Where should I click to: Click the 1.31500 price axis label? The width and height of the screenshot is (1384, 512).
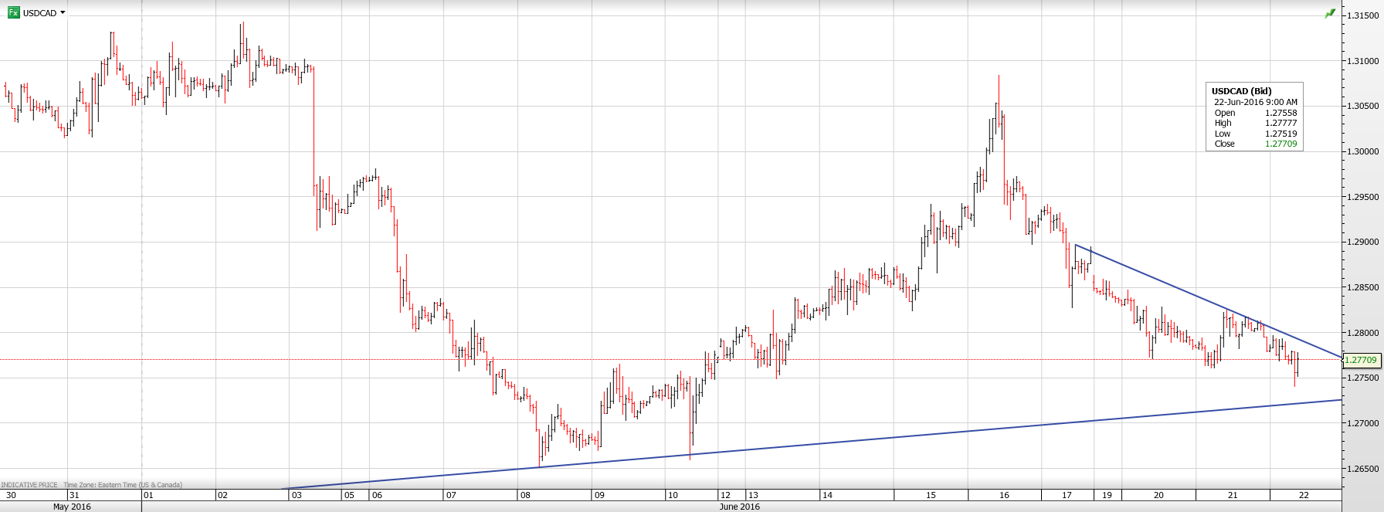[1363, 15]
